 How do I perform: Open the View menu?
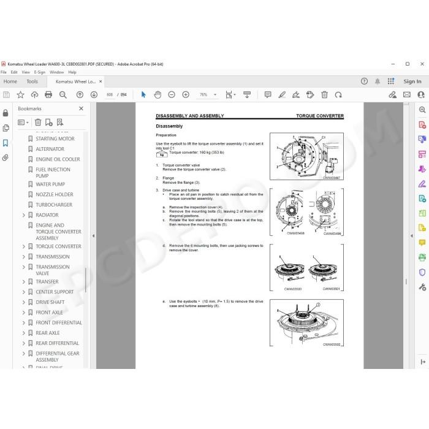(26, 72)
